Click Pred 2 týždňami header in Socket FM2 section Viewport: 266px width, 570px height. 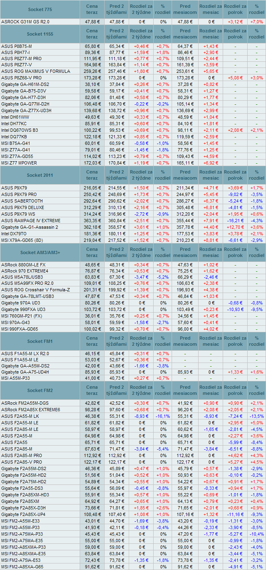(x=117, y=390)
